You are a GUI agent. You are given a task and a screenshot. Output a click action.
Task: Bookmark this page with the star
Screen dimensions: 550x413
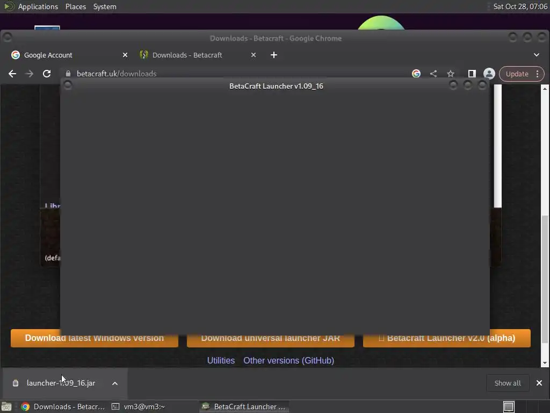click(x=451, y=74)
